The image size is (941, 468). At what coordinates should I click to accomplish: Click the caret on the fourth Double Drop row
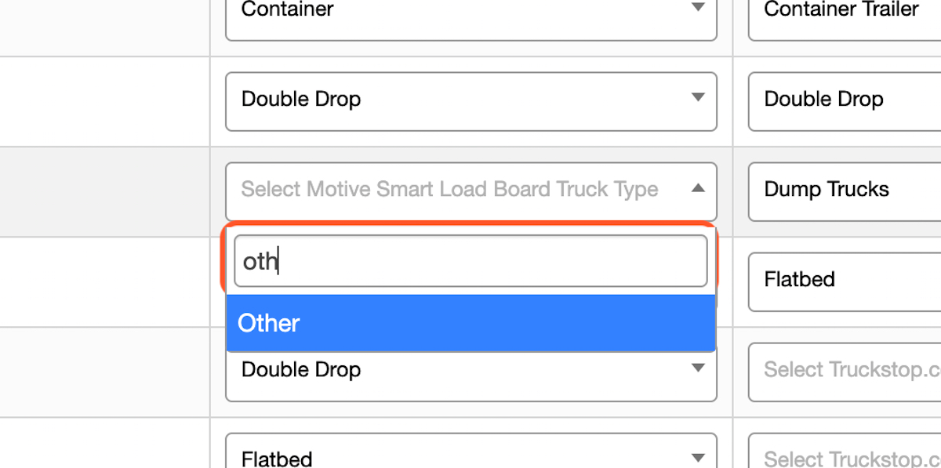click(696, 369)
